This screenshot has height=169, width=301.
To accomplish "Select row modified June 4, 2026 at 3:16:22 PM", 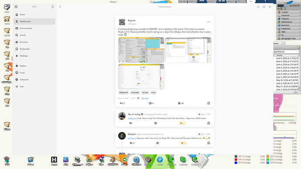I will click(286, 58).
